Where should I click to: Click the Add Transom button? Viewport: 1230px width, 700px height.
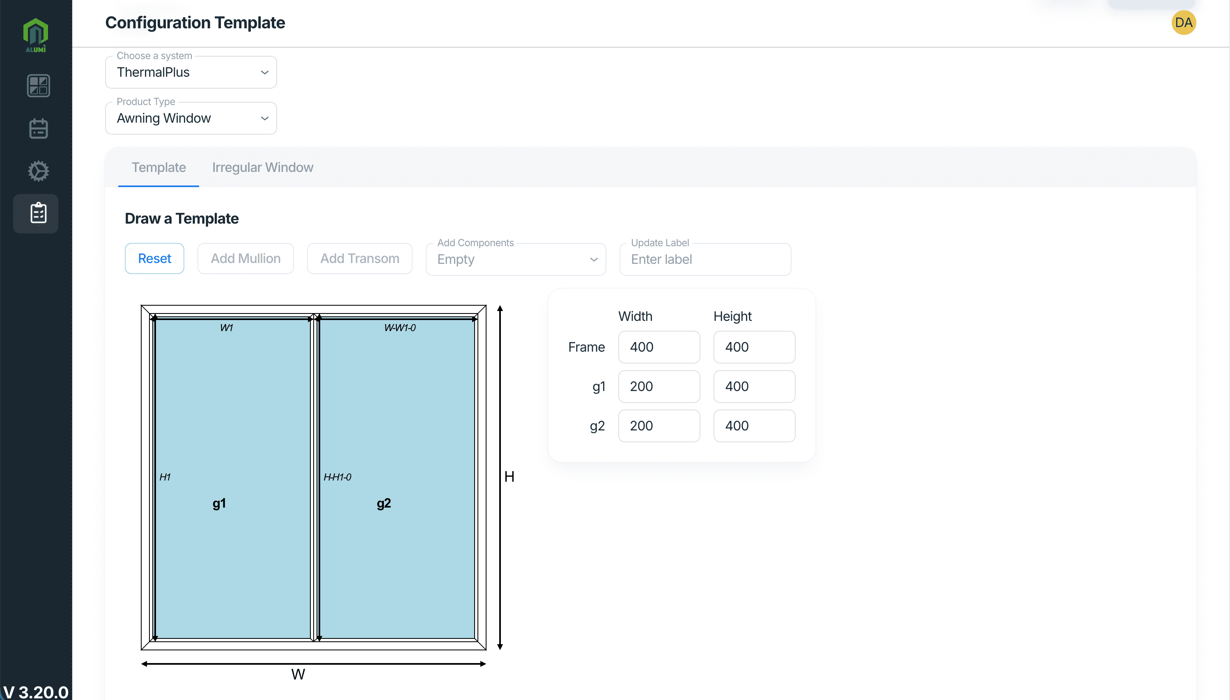click(x=360, y=258)
